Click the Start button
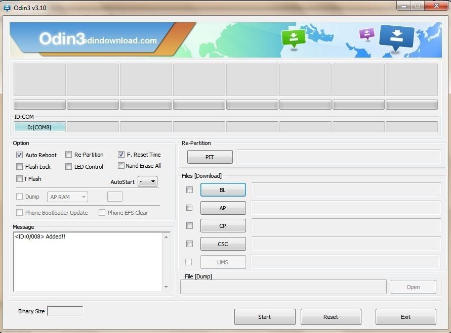The width and height of the screenshot is (451, 333). click(265, 317)
